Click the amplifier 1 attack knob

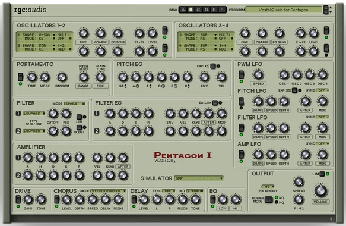click(27, 158)
